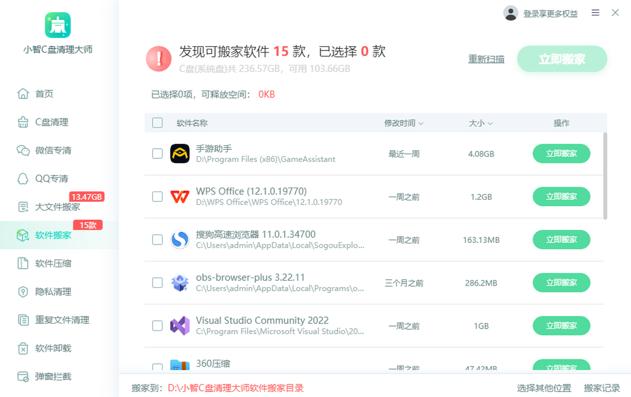
Task: Move WPS Office with 立即搬家 button
Action: 562,197
